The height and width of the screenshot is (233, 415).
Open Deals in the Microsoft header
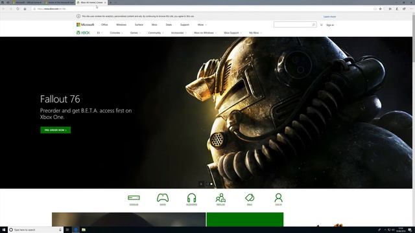pos(169,25)
